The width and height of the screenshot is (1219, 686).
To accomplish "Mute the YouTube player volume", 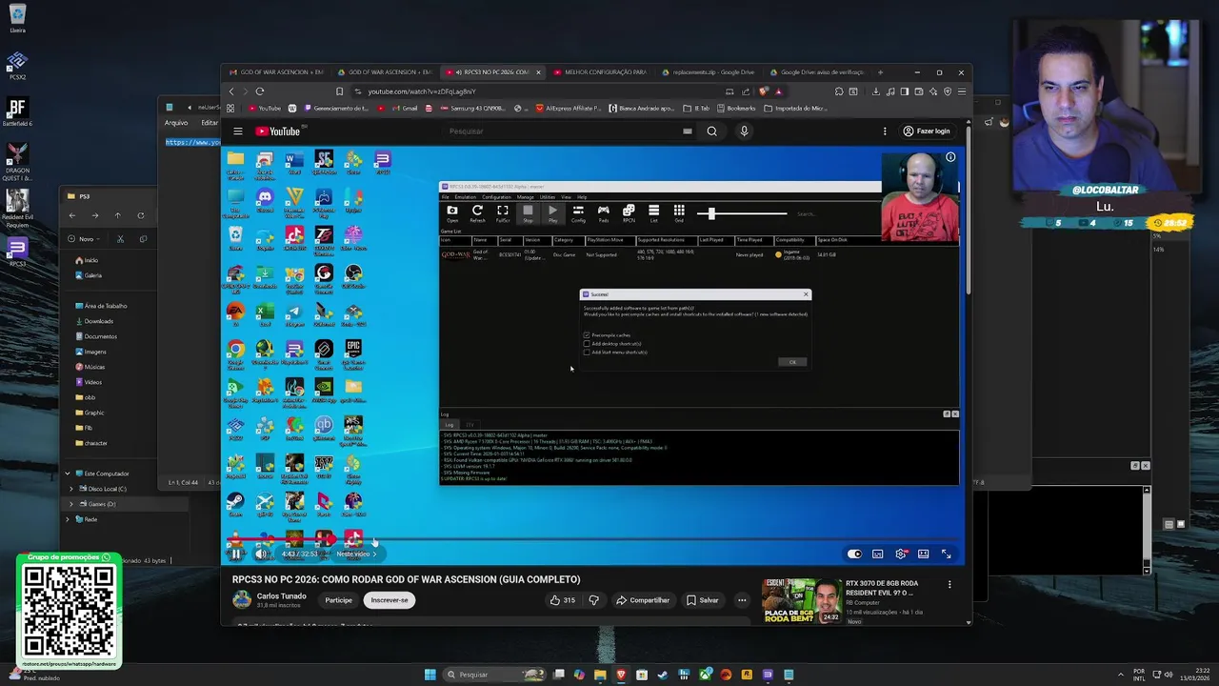I will tap(261, 554).
